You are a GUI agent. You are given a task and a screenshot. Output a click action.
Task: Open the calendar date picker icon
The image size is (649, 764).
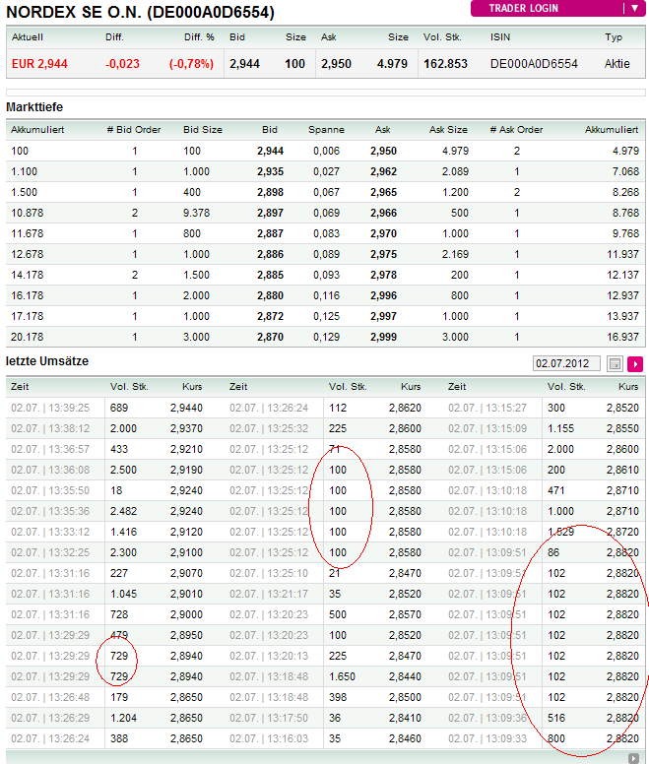pos(615,364)
